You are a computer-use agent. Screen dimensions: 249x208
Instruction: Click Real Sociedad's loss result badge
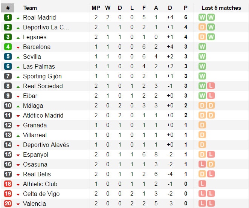point(211,86)
